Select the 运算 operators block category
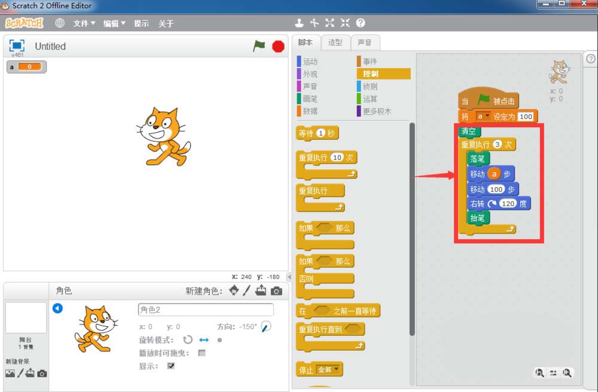 [x=370, y=99]
